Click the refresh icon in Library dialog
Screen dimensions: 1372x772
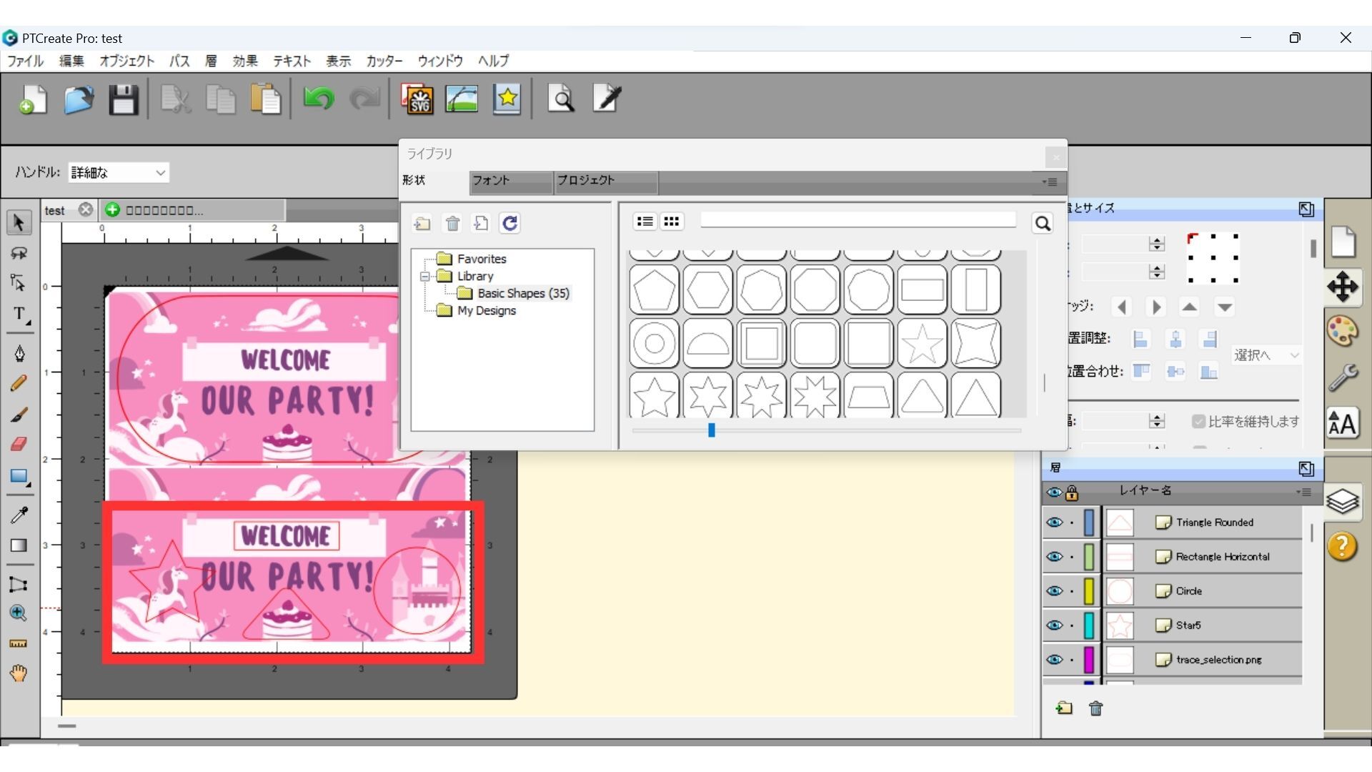coord(509,223)
